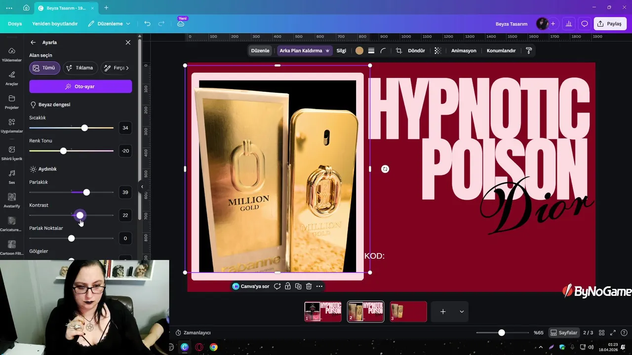Open the analytics chart icon
Viewport: 632px width, 355px height.
(569, 24)
